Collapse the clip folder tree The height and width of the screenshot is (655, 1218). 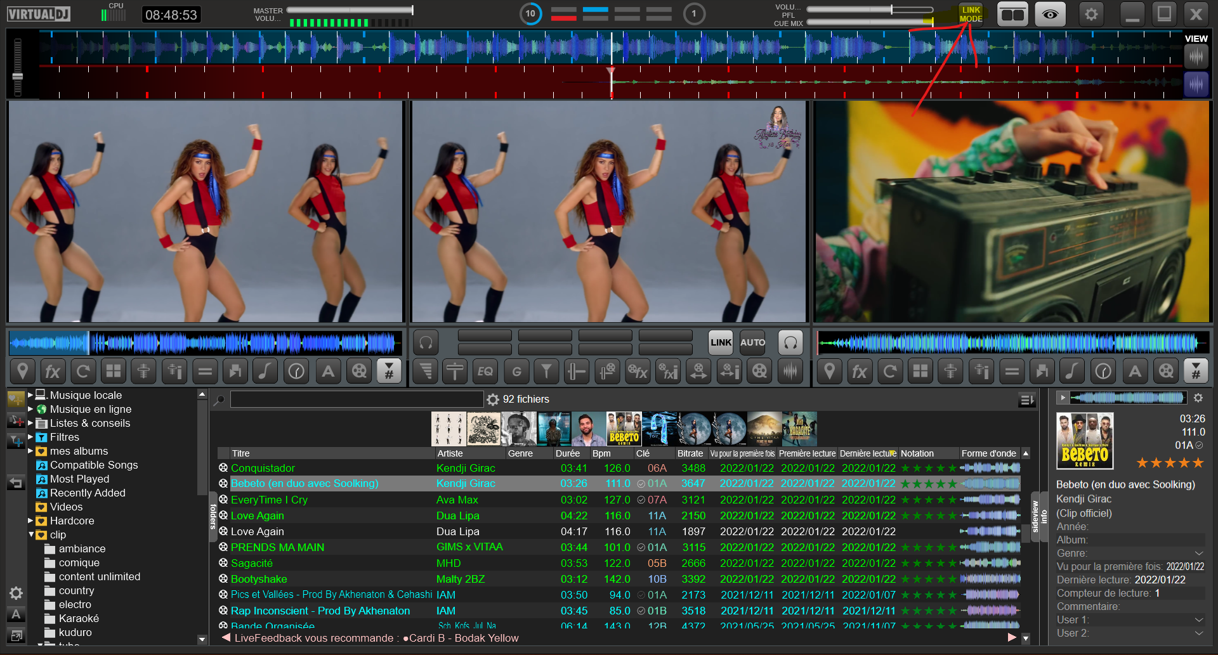[x=31, y=535]
